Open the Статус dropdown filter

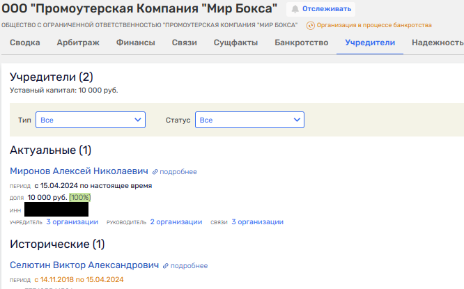pyautogui.click(x=249, y=120)
